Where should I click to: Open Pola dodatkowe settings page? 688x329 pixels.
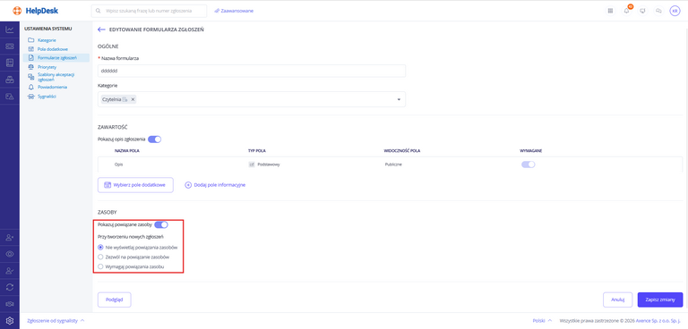click(x=53, y=49)
